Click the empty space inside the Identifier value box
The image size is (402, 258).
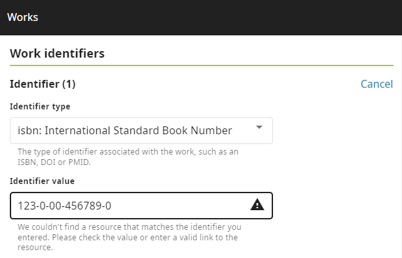[x=179, y=206]
